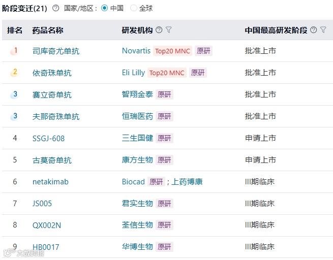
Task: Click 原研 tag beside 华博生物
Action: [164, 247]
